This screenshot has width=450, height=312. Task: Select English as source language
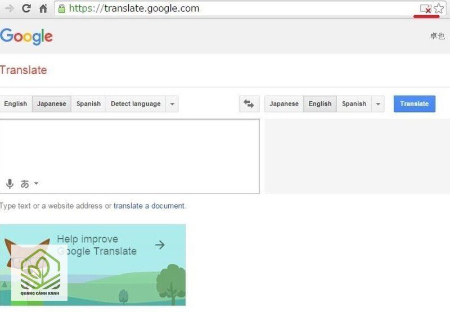pos(16,104)
